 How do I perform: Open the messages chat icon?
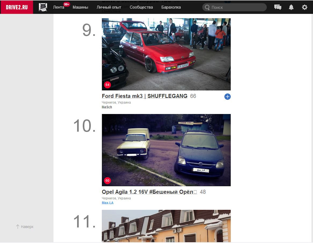(x=278, y=7)
